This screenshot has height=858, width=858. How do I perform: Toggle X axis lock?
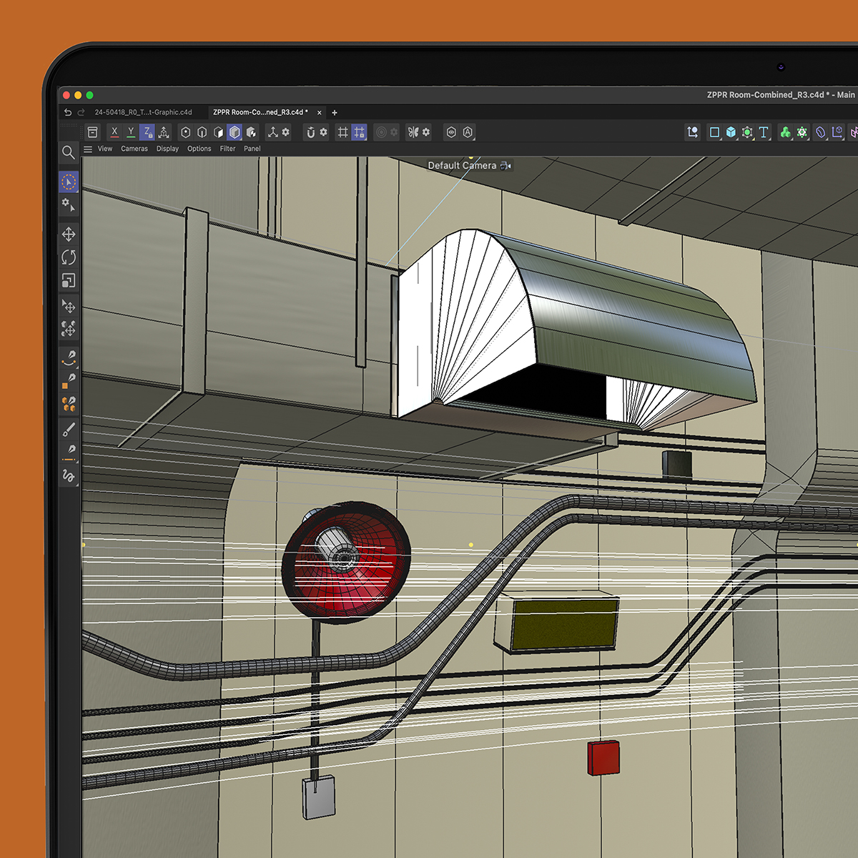tap(114, 132)
